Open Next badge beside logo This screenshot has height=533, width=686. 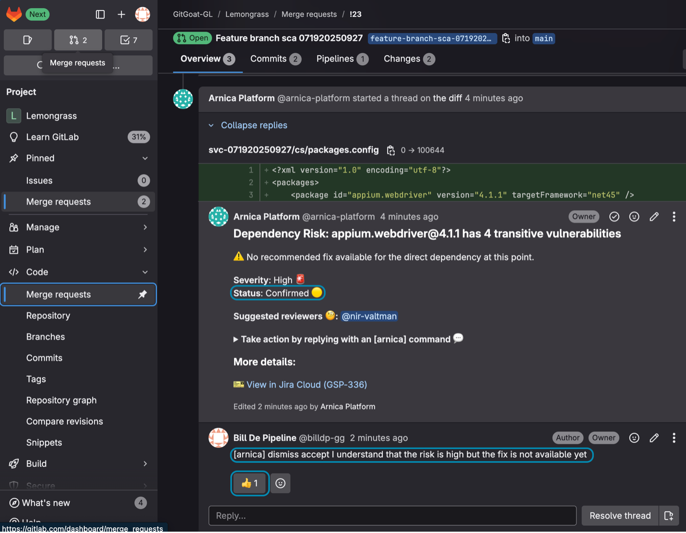pyautogui.click(x=37, y=14)
